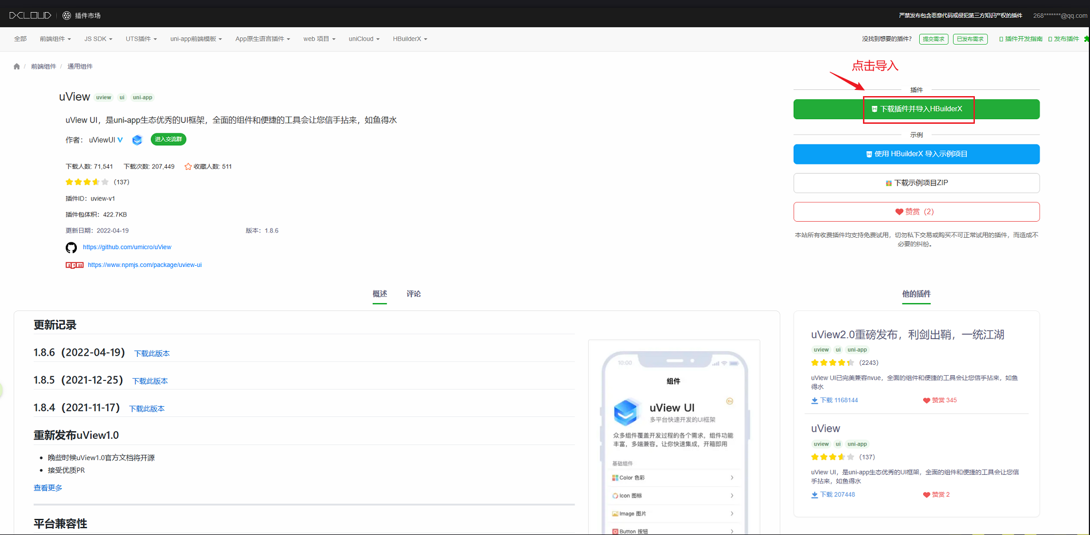Expand the 前端组件 dropdown menu
Screen dimensions: 1090x535
[x=55, y=39]
